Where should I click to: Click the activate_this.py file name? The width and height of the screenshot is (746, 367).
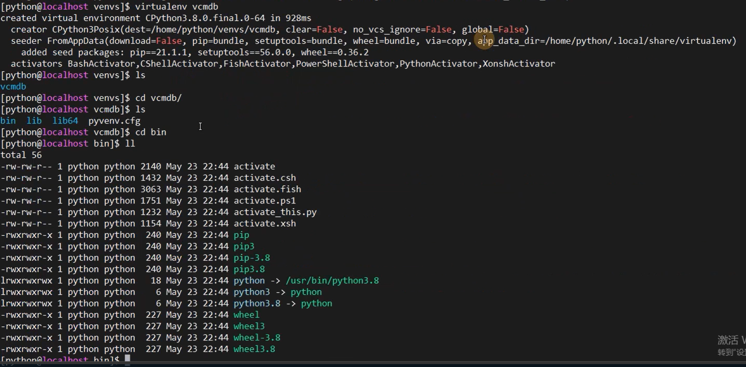[x=275, y=212]
